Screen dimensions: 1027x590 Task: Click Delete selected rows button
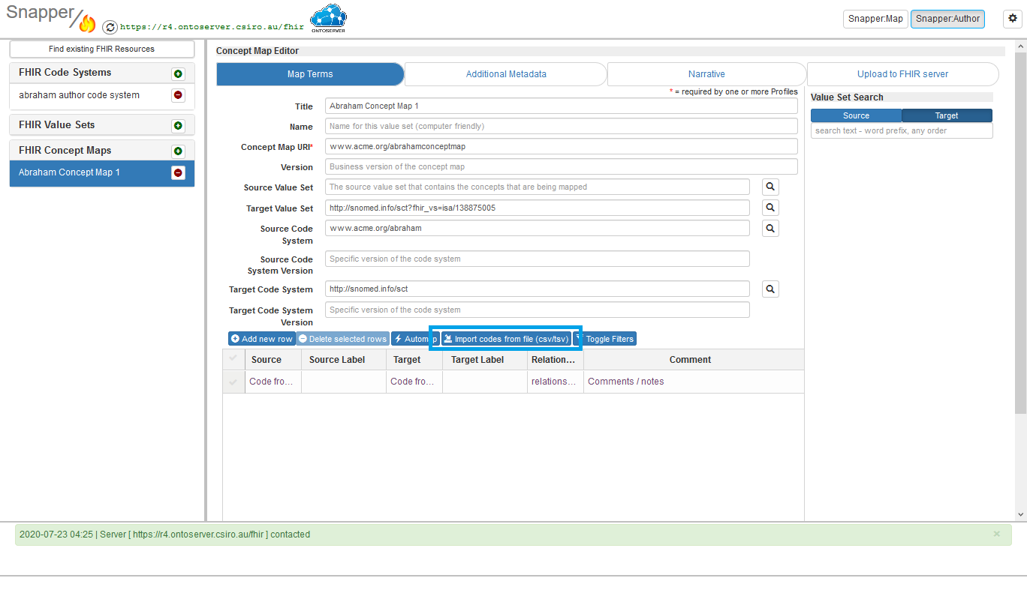pos(342,339)
